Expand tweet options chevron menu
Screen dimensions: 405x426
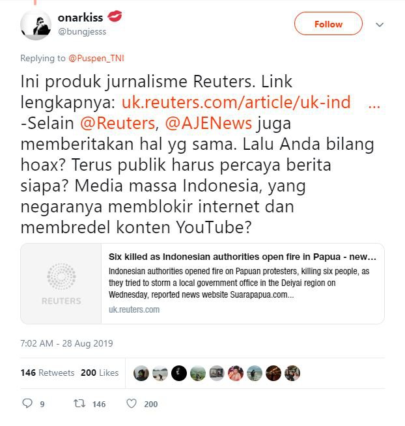[380, 25]
